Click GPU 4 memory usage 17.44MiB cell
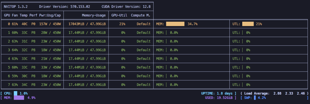The image size is (310, 104). click(x=87, y=59)
